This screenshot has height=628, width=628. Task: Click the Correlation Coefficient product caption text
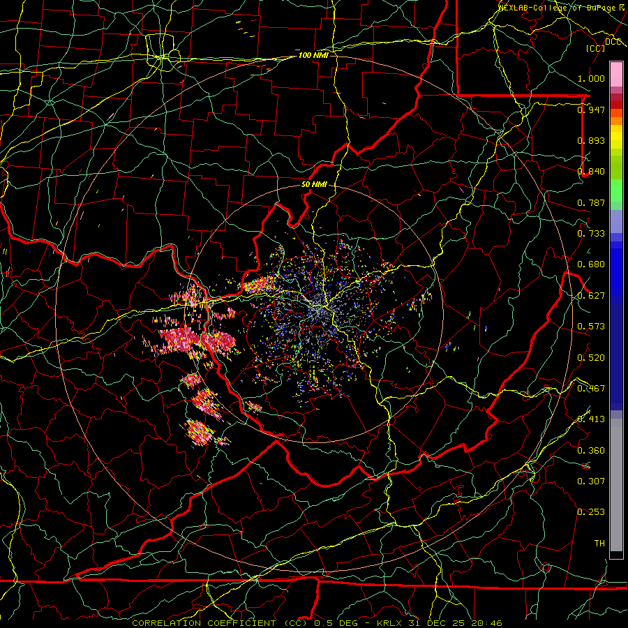317,623
